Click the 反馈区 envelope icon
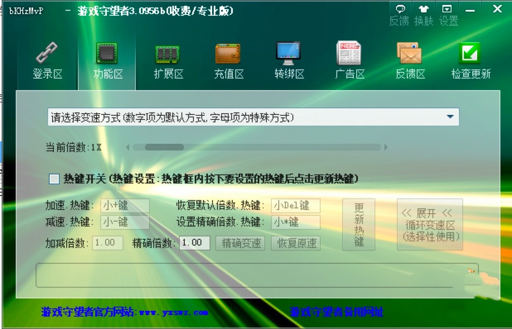 click(x=410, y=53)
